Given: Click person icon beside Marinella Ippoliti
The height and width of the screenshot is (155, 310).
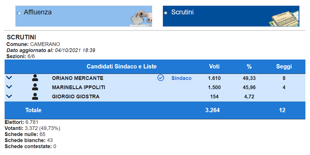Looking at the screenshot, I should pos(35,87).
